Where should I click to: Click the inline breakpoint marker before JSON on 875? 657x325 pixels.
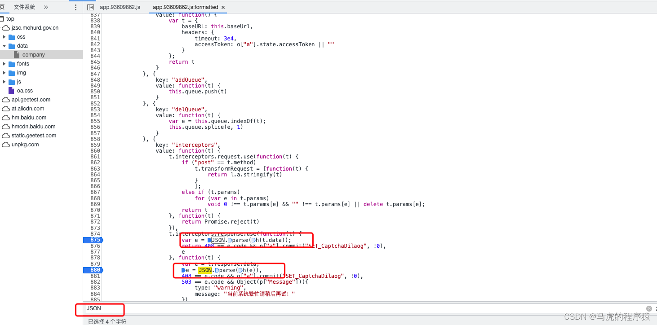209,240
